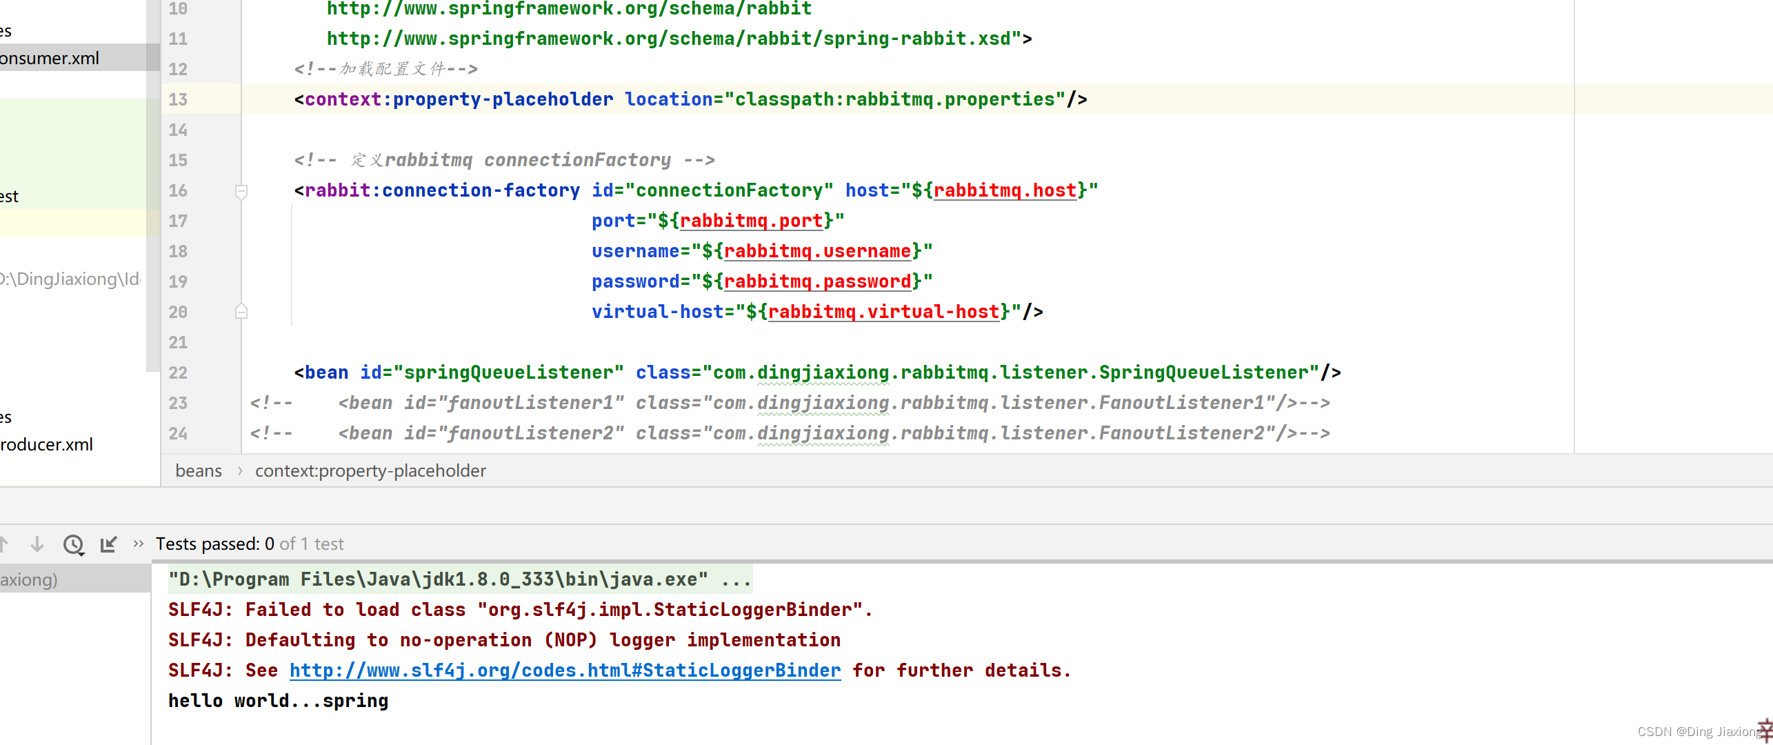Click the rabbitmq.password placeholder text
This screenshot has width=1773, height=745.
(817, 281)
